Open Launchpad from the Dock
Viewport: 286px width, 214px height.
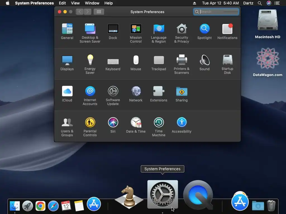point(28,206)
